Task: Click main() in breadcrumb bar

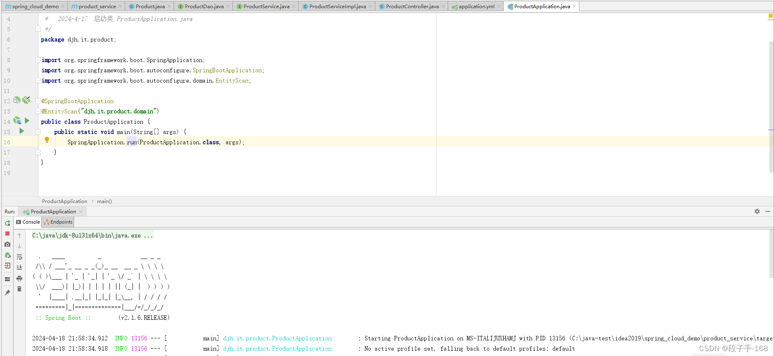Action: point(105,201)
